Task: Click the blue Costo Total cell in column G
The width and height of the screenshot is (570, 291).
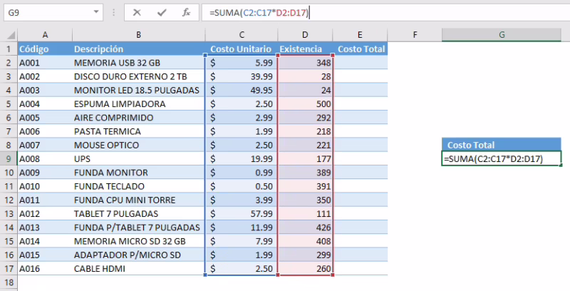Action: 502,145
